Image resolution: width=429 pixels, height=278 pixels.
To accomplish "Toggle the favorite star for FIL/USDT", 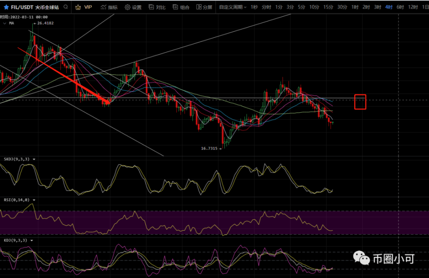I will point(6,7).
